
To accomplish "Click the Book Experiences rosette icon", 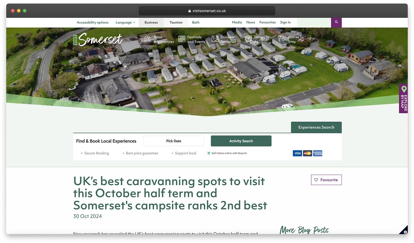I will pyautogui.click(x=147, y=39).
